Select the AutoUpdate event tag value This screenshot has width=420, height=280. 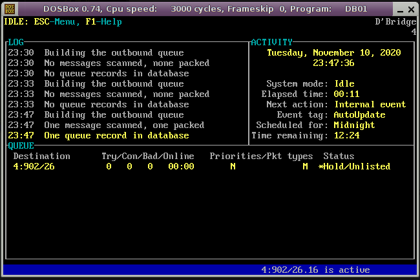click(359, 115)
